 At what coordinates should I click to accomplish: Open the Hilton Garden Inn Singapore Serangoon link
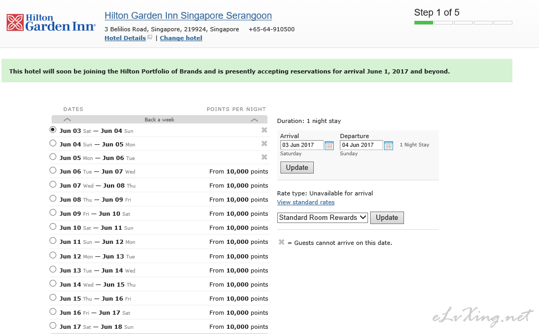(x=188, y=16)
